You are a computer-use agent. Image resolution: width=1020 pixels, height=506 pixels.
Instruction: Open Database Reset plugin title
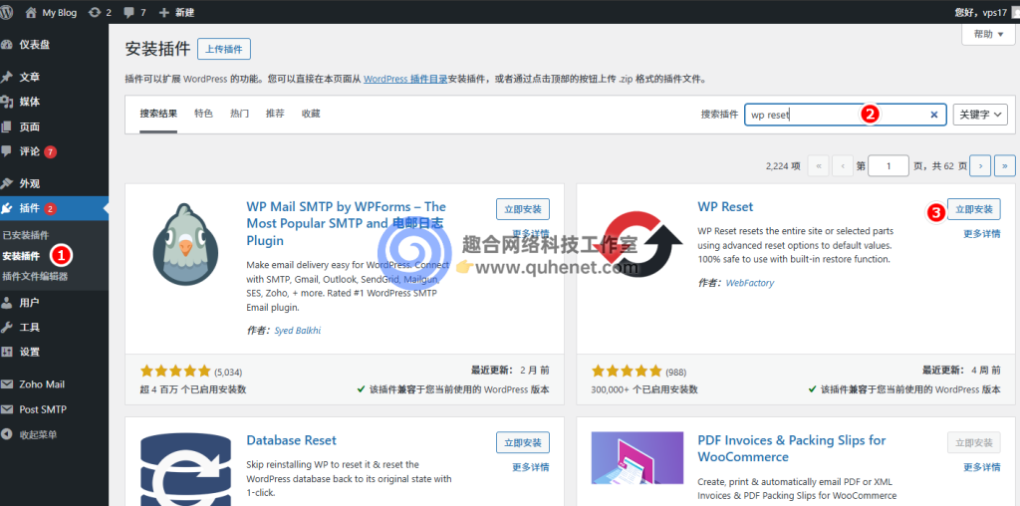[x=292, y=440]
